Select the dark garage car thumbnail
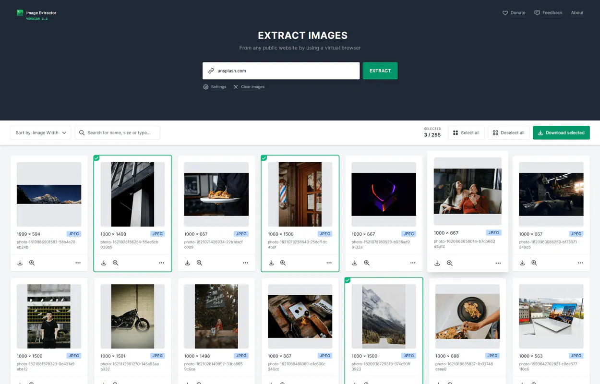Image resolution: width=600 pixels, height=384 pixels. 551,194
